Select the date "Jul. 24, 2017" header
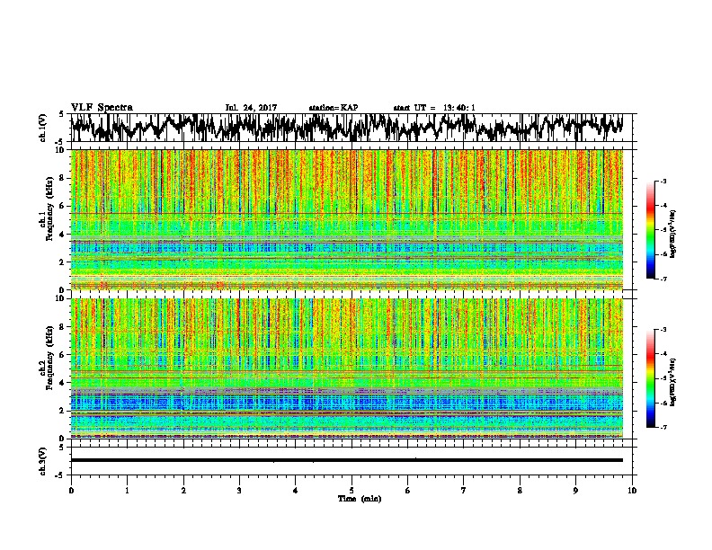 coord(251,108)
